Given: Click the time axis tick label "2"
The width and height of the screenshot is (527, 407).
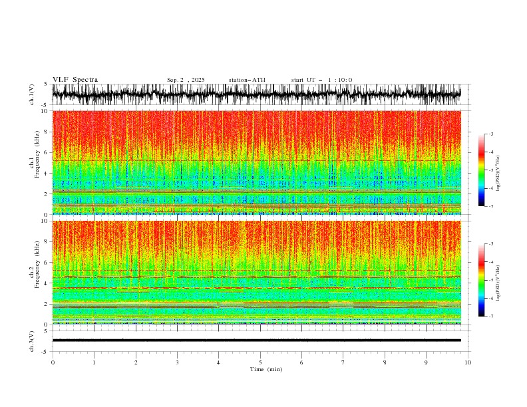Looking at the screenshot, I should 136,362.
